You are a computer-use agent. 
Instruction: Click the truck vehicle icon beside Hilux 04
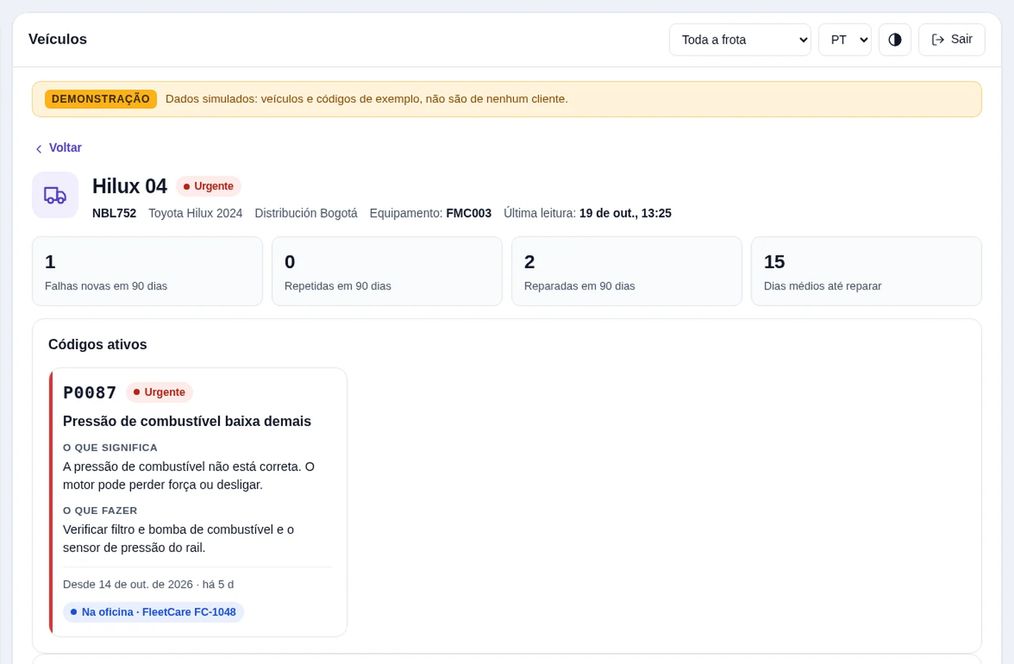(55, 195)
